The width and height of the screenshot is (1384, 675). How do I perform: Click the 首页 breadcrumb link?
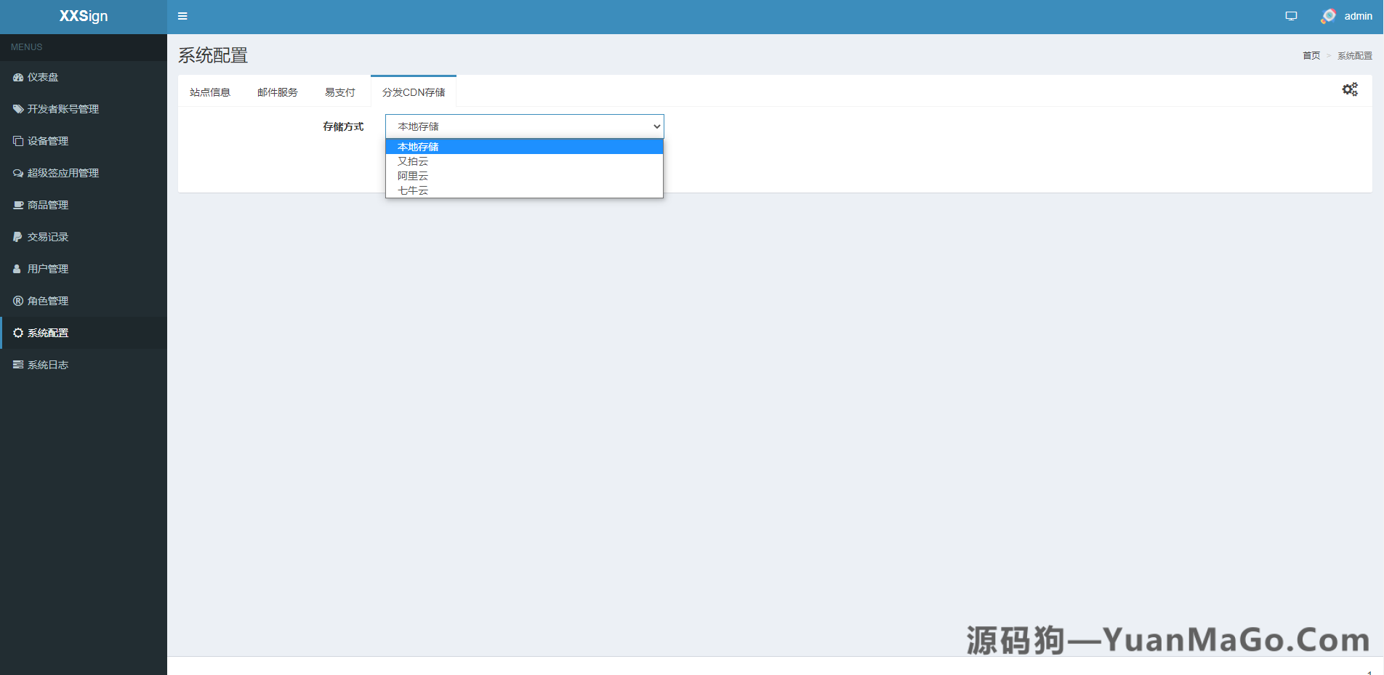click(x=1311, y=55)
